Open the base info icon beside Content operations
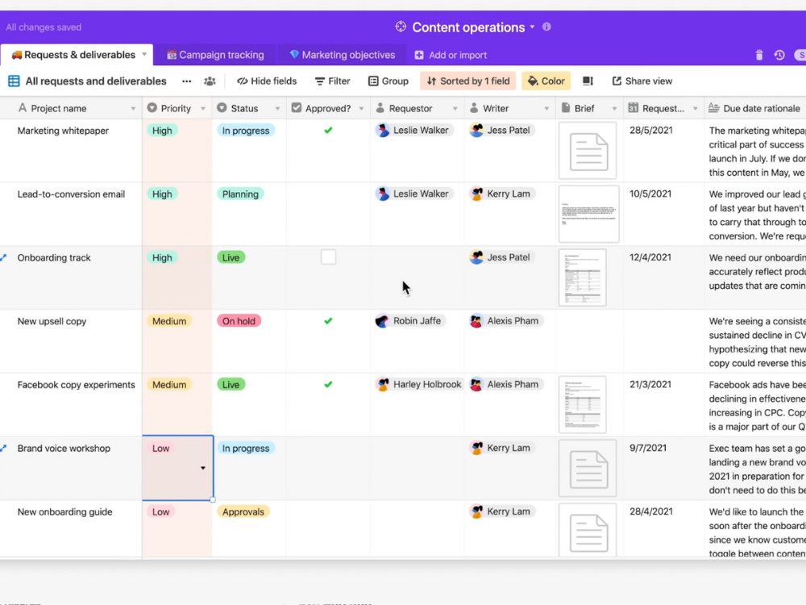This screenshot has height=605, width=806. pyautogui.click(x=546, y=27)
